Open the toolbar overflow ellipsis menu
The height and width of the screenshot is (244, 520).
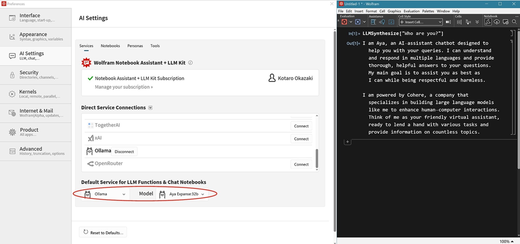[517, 16]
